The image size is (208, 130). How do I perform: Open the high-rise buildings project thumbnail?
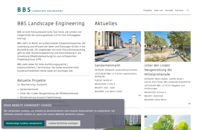click(118, 122)
